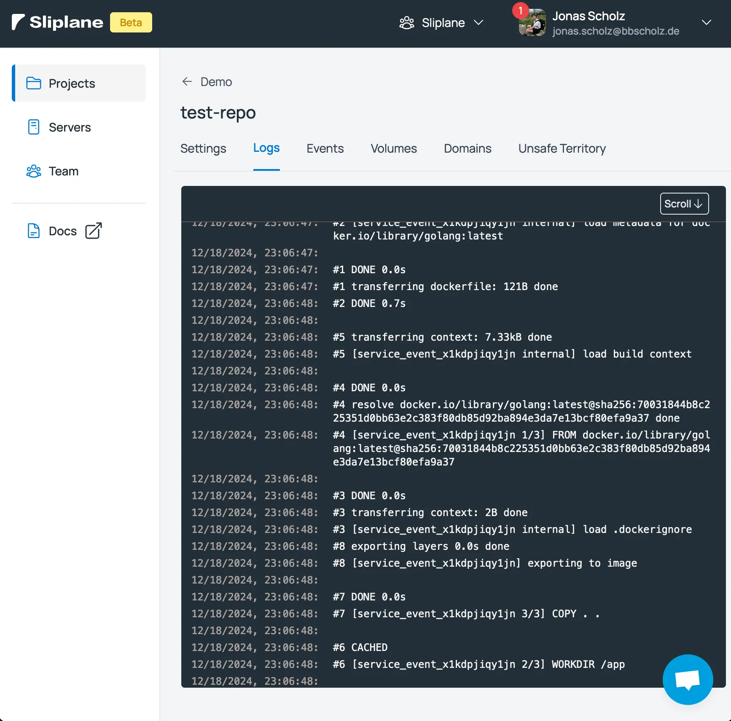Click the Demo project breadcrumb link

point(216,82)
